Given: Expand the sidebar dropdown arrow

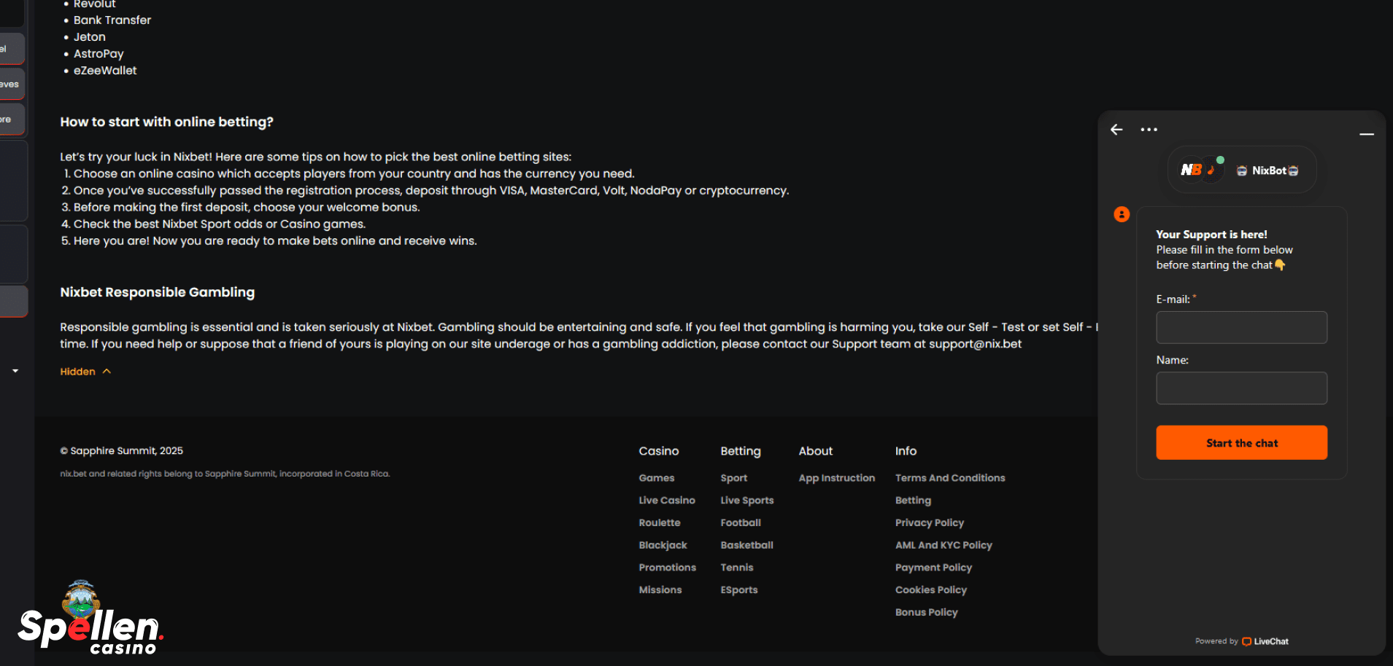Looking at the screenshot, I should pyautogui.click(x=15, y=371).
